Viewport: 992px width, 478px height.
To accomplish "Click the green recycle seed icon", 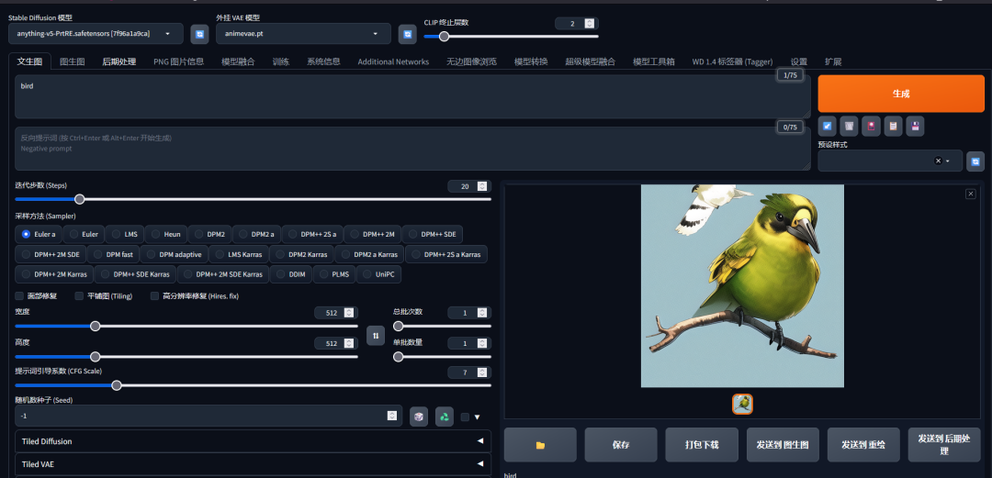I will coord(445,417).
